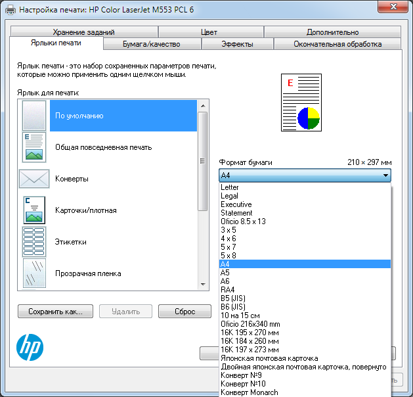Screen dimensions: 413x397
Task: Click the everyday printing shortcut icon
Action: (34, 147)
